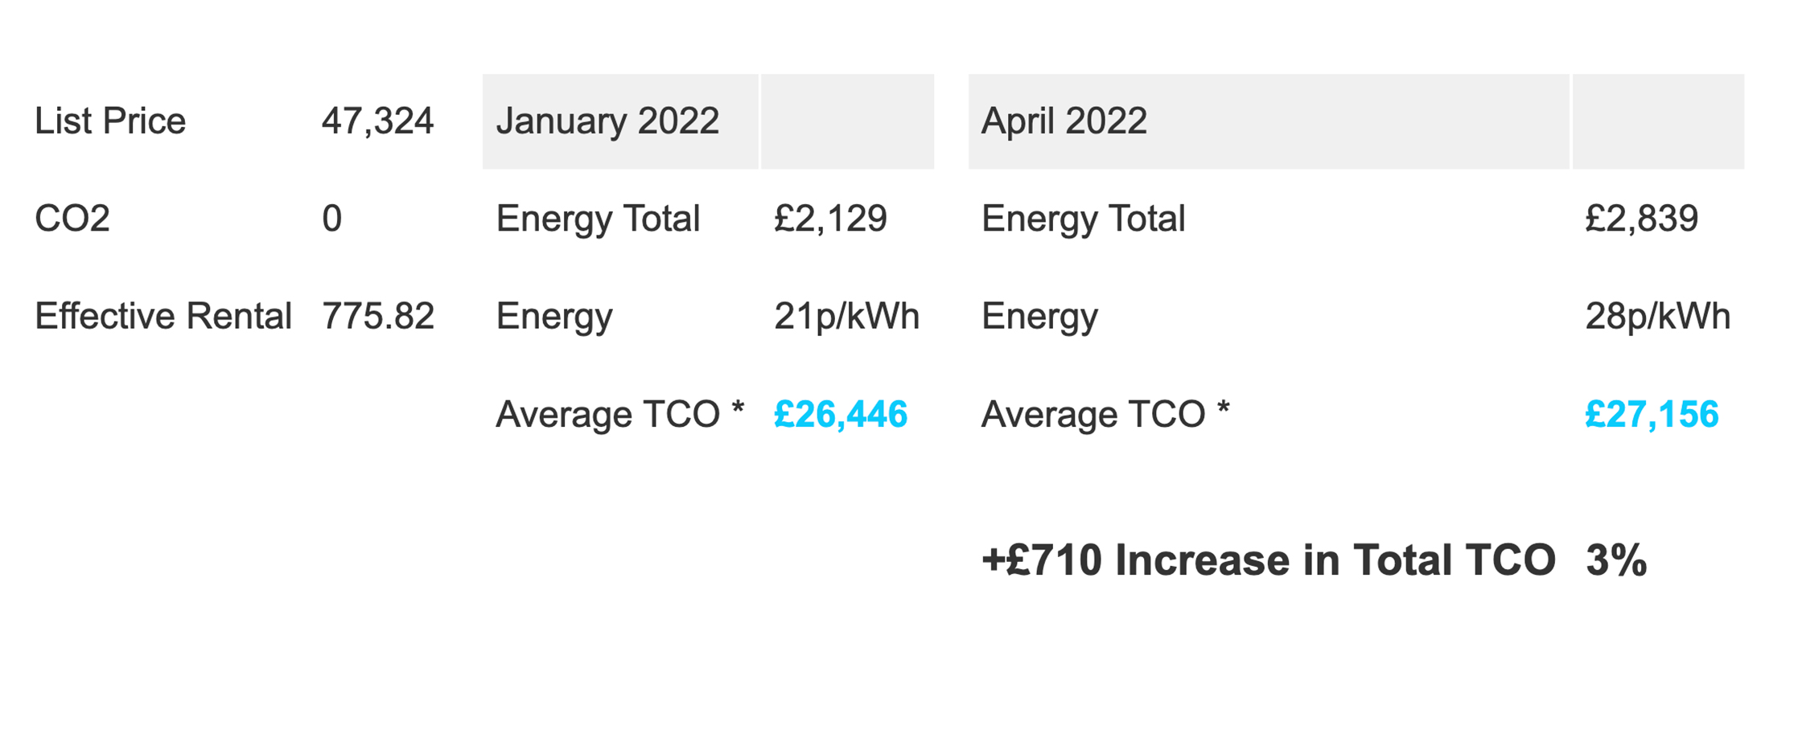Click the April 2022 header cell
The image size is (1794, 738).
[1064, 121]
